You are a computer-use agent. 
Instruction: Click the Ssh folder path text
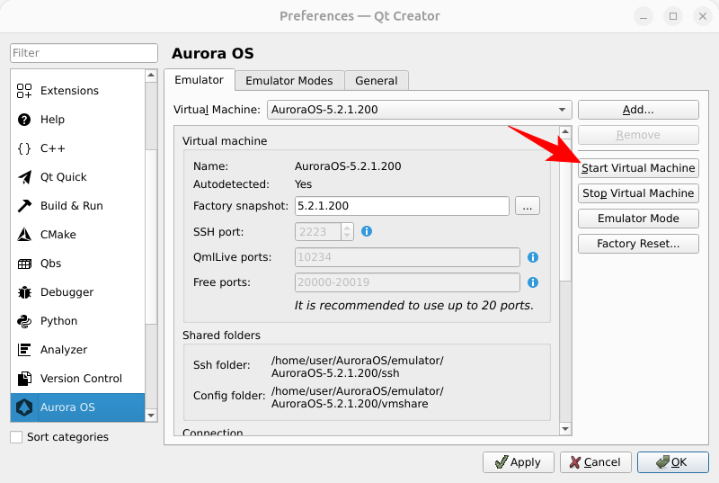(x=357, y=367)
